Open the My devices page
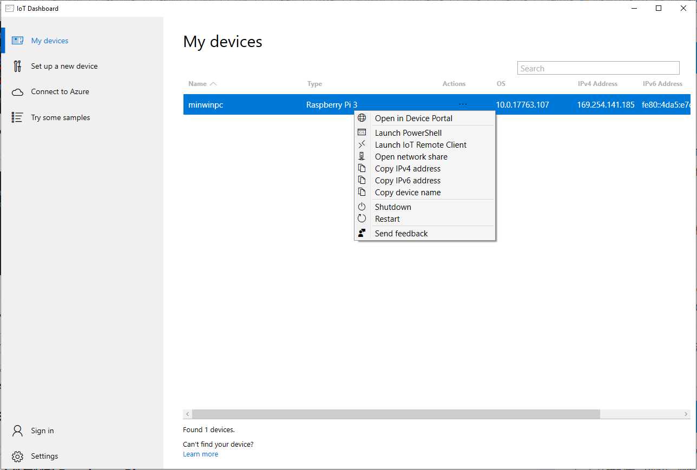The image size is (697, 470). tap(50, 41)
